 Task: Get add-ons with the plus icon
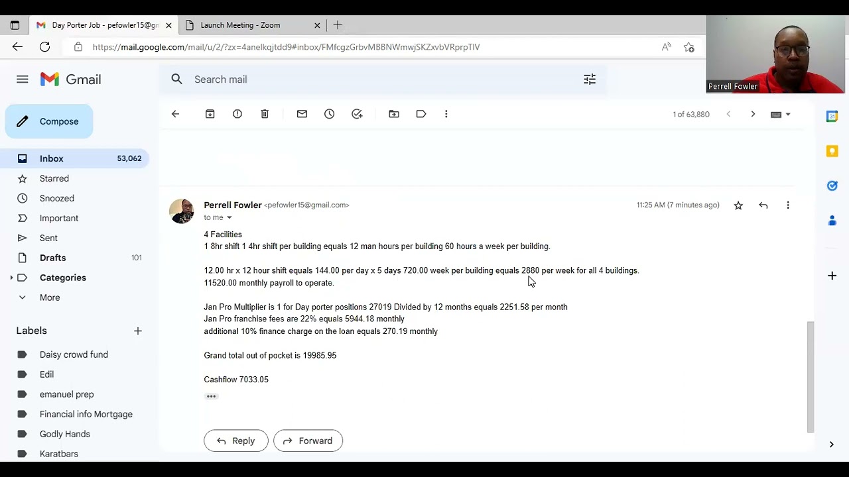[832, 276]
